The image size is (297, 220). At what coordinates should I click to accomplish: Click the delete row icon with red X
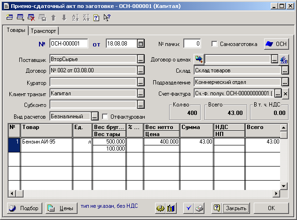point(31,18)
